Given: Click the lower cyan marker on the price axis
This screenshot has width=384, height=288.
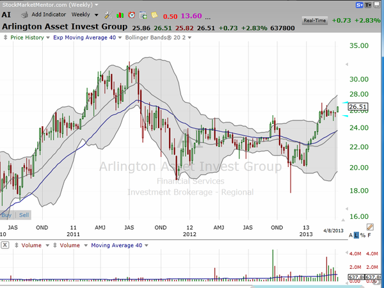Looking at the screenshot, I should pyautogui.click(x=345, y=116).
